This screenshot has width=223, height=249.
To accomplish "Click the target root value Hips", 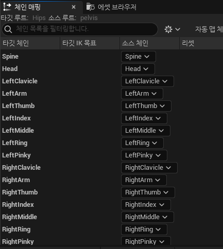I will coord(39,18).
